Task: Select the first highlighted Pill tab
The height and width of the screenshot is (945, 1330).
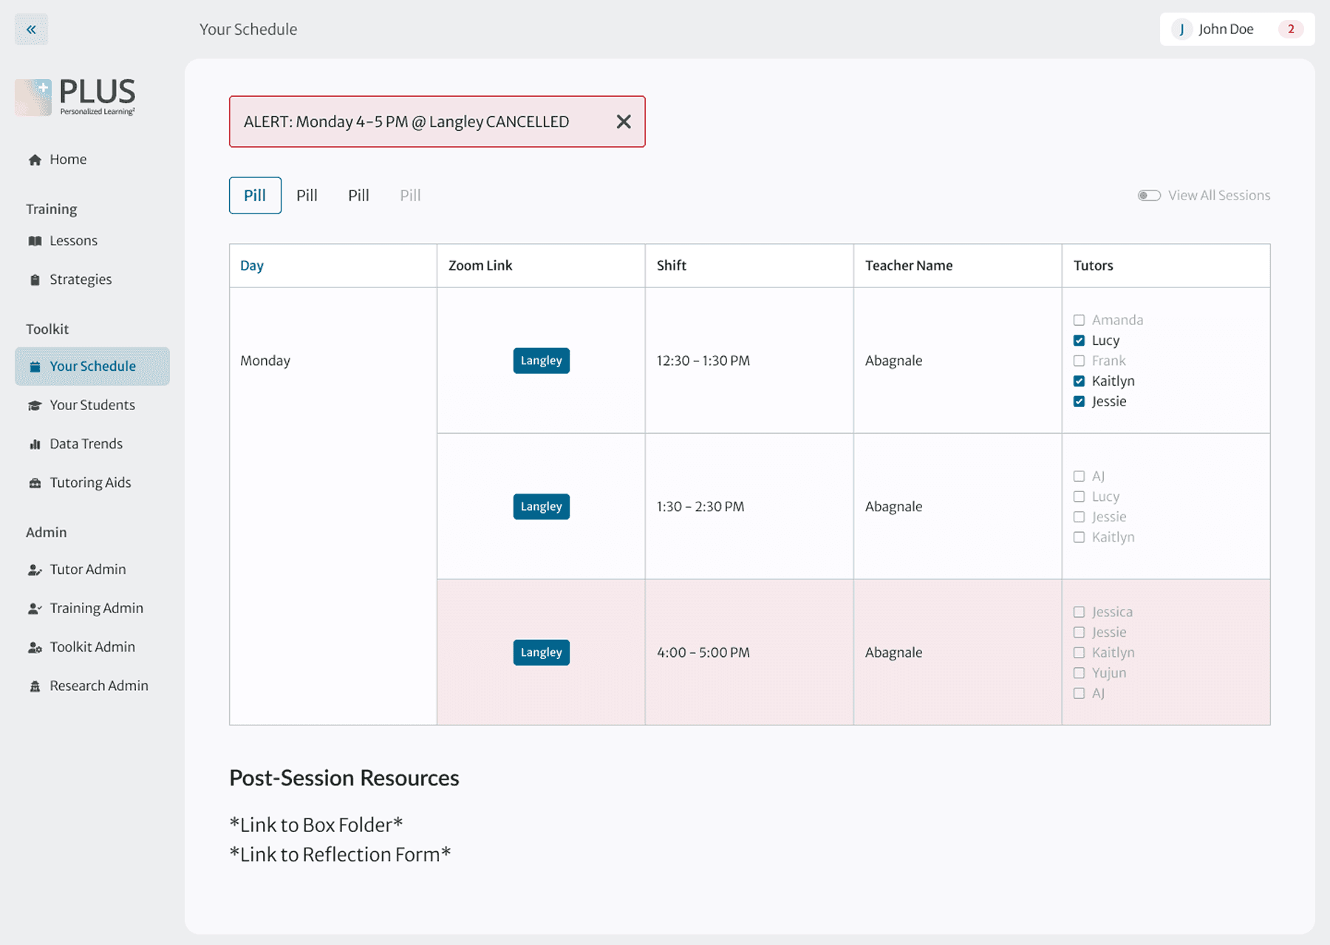Action: tap(255, 195)
